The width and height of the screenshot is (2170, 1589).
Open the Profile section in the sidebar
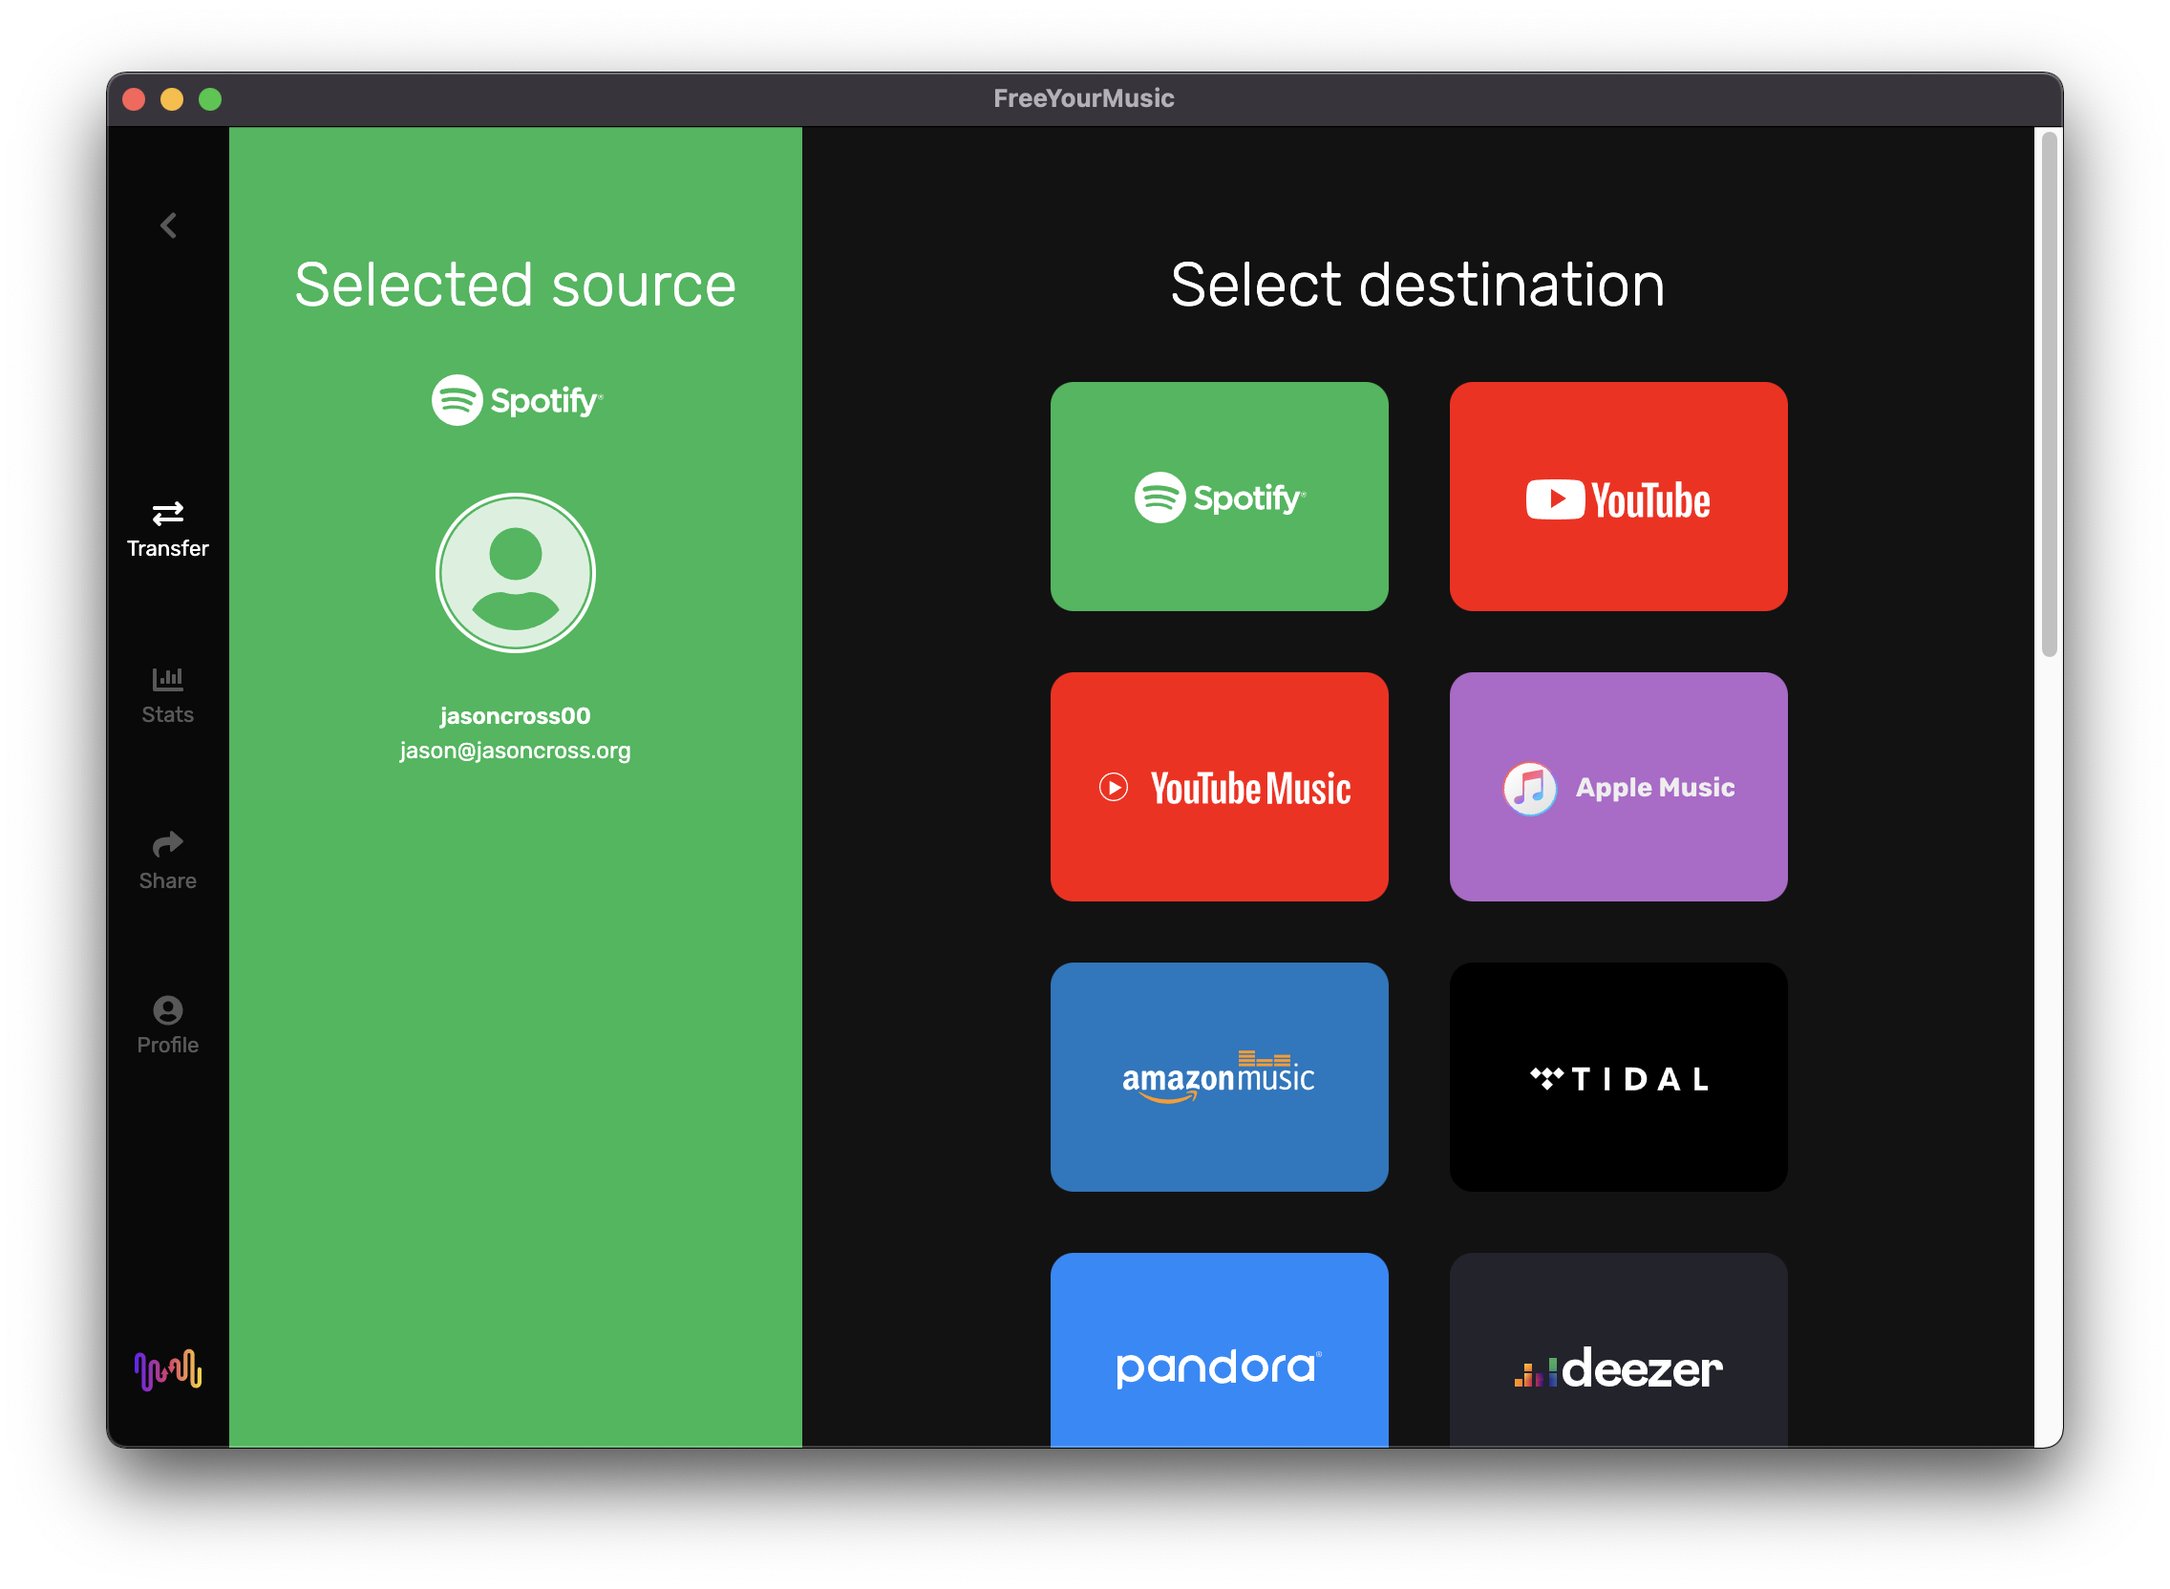click(167, 1027)
